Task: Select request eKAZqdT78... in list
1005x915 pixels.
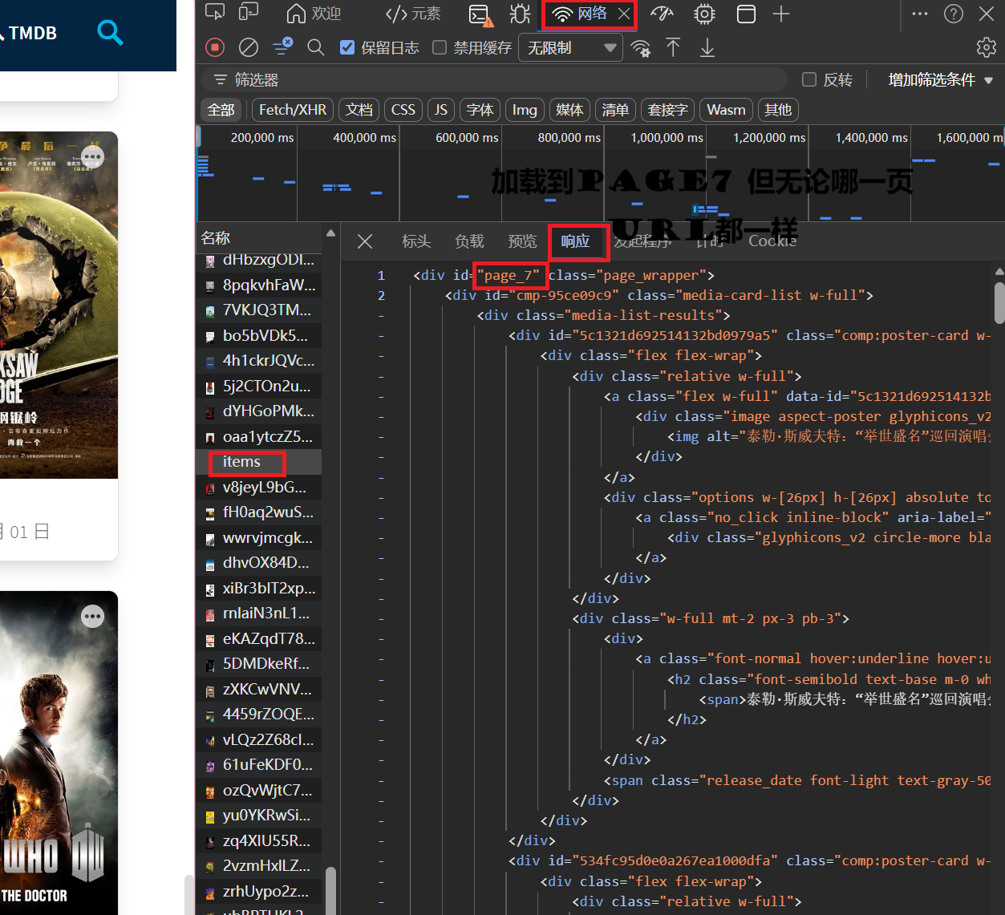Action: click(259, 639)
